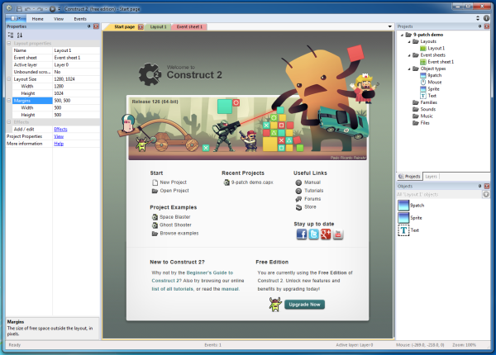Image resolution: width=496 pixels, height=355 pixels.
Task: Open the blue File application menu button
Action: (x=16, y=19)
